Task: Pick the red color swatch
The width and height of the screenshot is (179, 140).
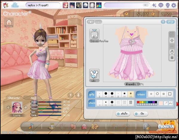Action: [x=138, y=102]
